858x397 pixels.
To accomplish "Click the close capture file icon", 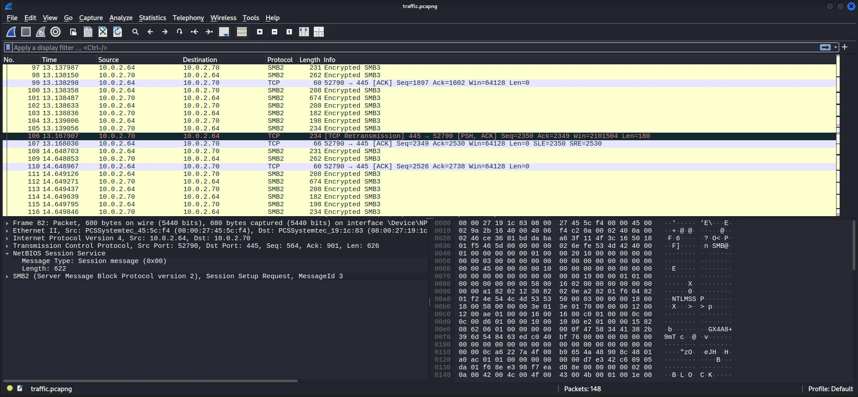I will click(x=103, y=32).
